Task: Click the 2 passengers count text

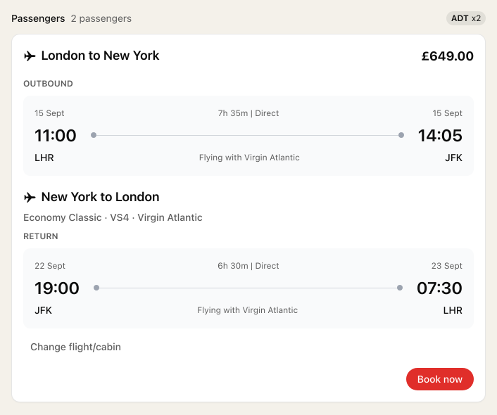Action: [101, 18]
